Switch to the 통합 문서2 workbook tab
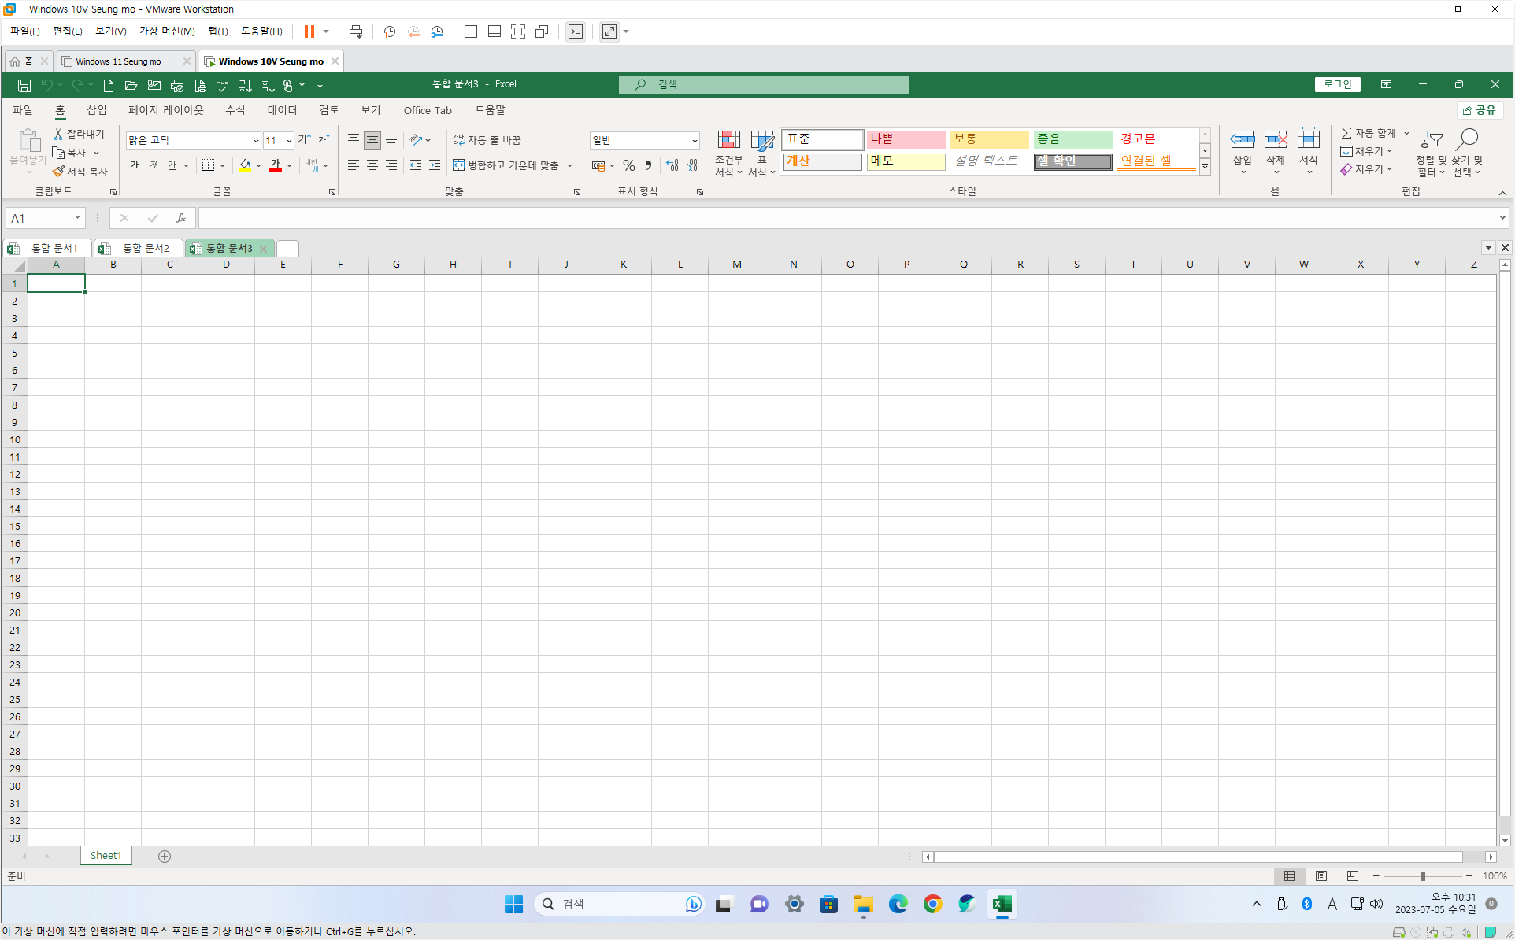This screenshot has height=940, width=1515. pos(145,248)
